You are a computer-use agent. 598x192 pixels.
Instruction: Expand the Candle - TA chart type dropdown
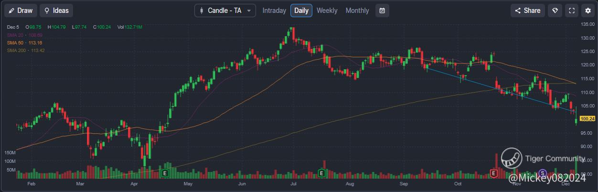[x=225, y=11]
